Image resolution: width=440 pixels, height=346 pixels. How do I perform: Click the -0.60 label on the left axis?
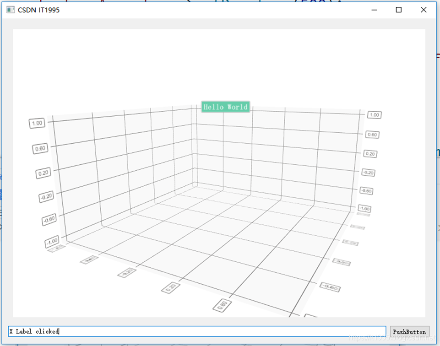point(49,219)
